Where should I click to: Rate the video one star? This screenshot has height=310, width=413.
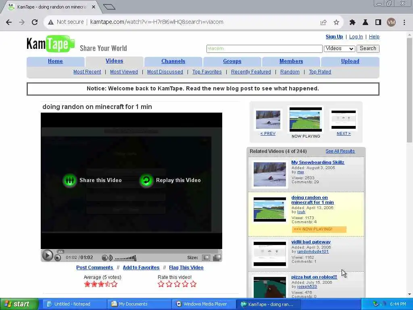[x=161, y=284]
